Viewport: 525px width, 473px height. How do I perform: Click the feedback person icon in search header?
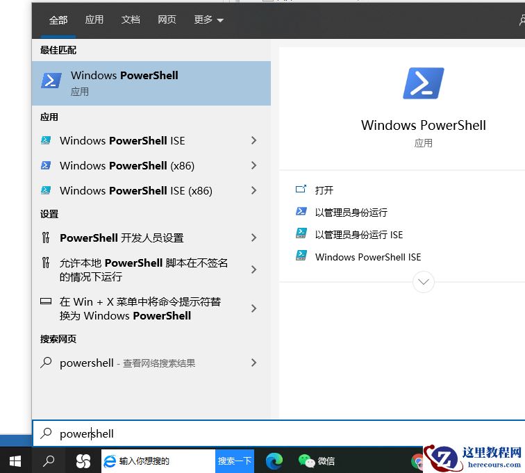(x=522, y=20)
